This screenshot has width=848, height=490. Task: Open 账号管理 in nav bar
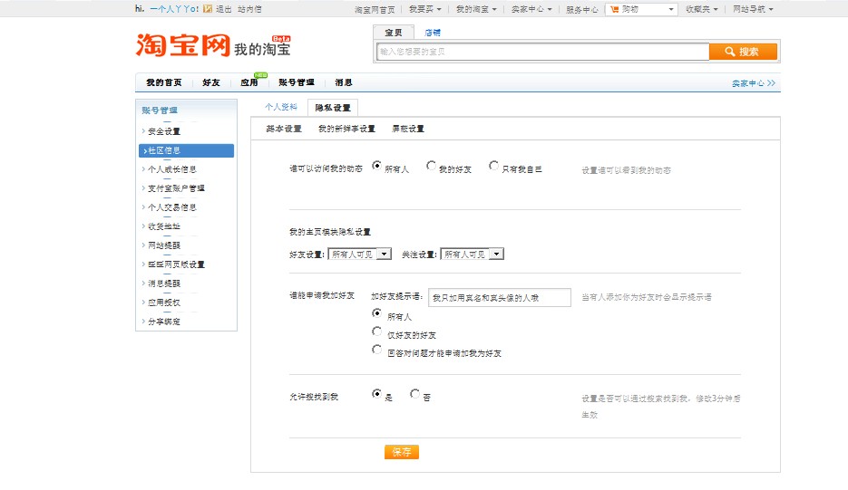(297, 82)
